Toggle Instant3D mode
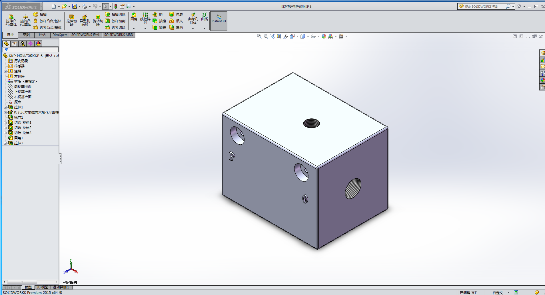 tap(219, 21)
